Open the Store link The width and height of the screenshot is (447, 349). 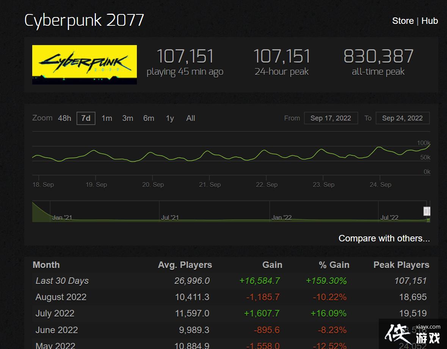403,21
